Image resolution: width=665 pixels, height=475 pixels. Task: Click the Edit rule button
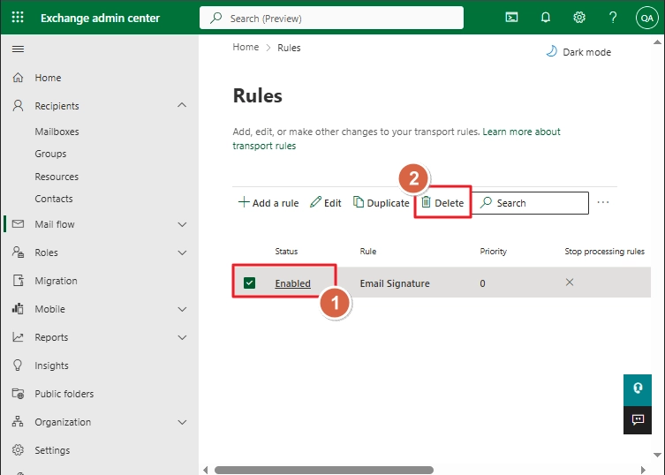click(326, 203)
